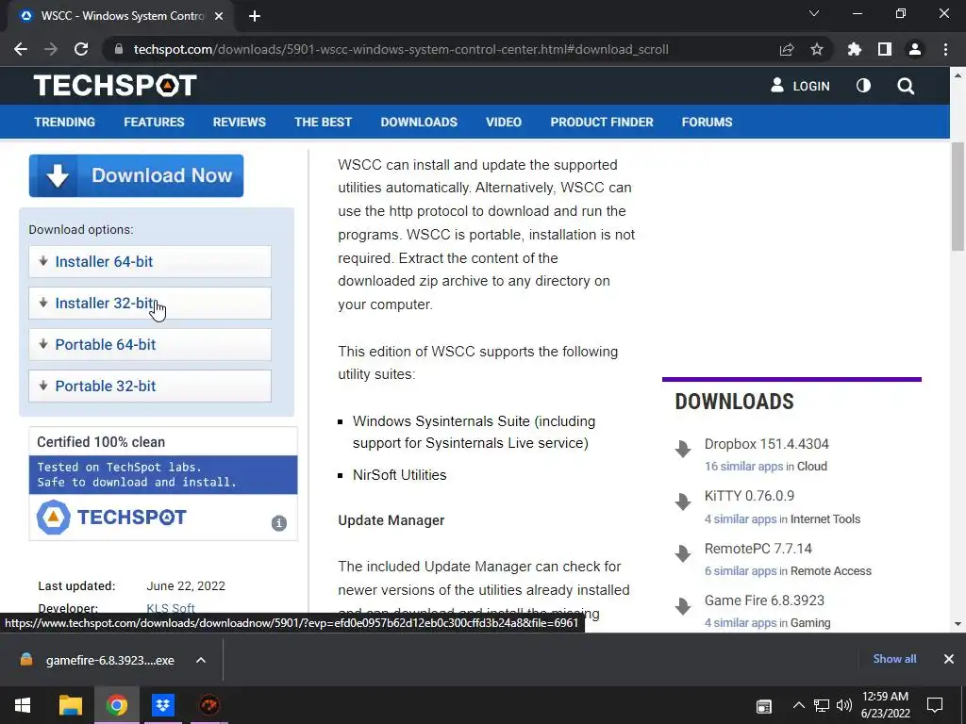Choose the Installer 32-bit download
Screen dimensions: 966x724
click(x=150, y=303)
